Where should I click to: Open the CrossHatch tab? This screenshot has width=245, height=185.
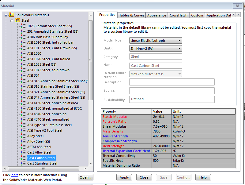tap(179, 15)
